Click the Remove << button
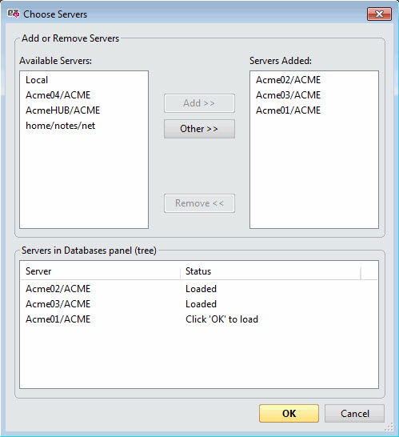This screenshot has height=437, width=399. pos(199,203)
